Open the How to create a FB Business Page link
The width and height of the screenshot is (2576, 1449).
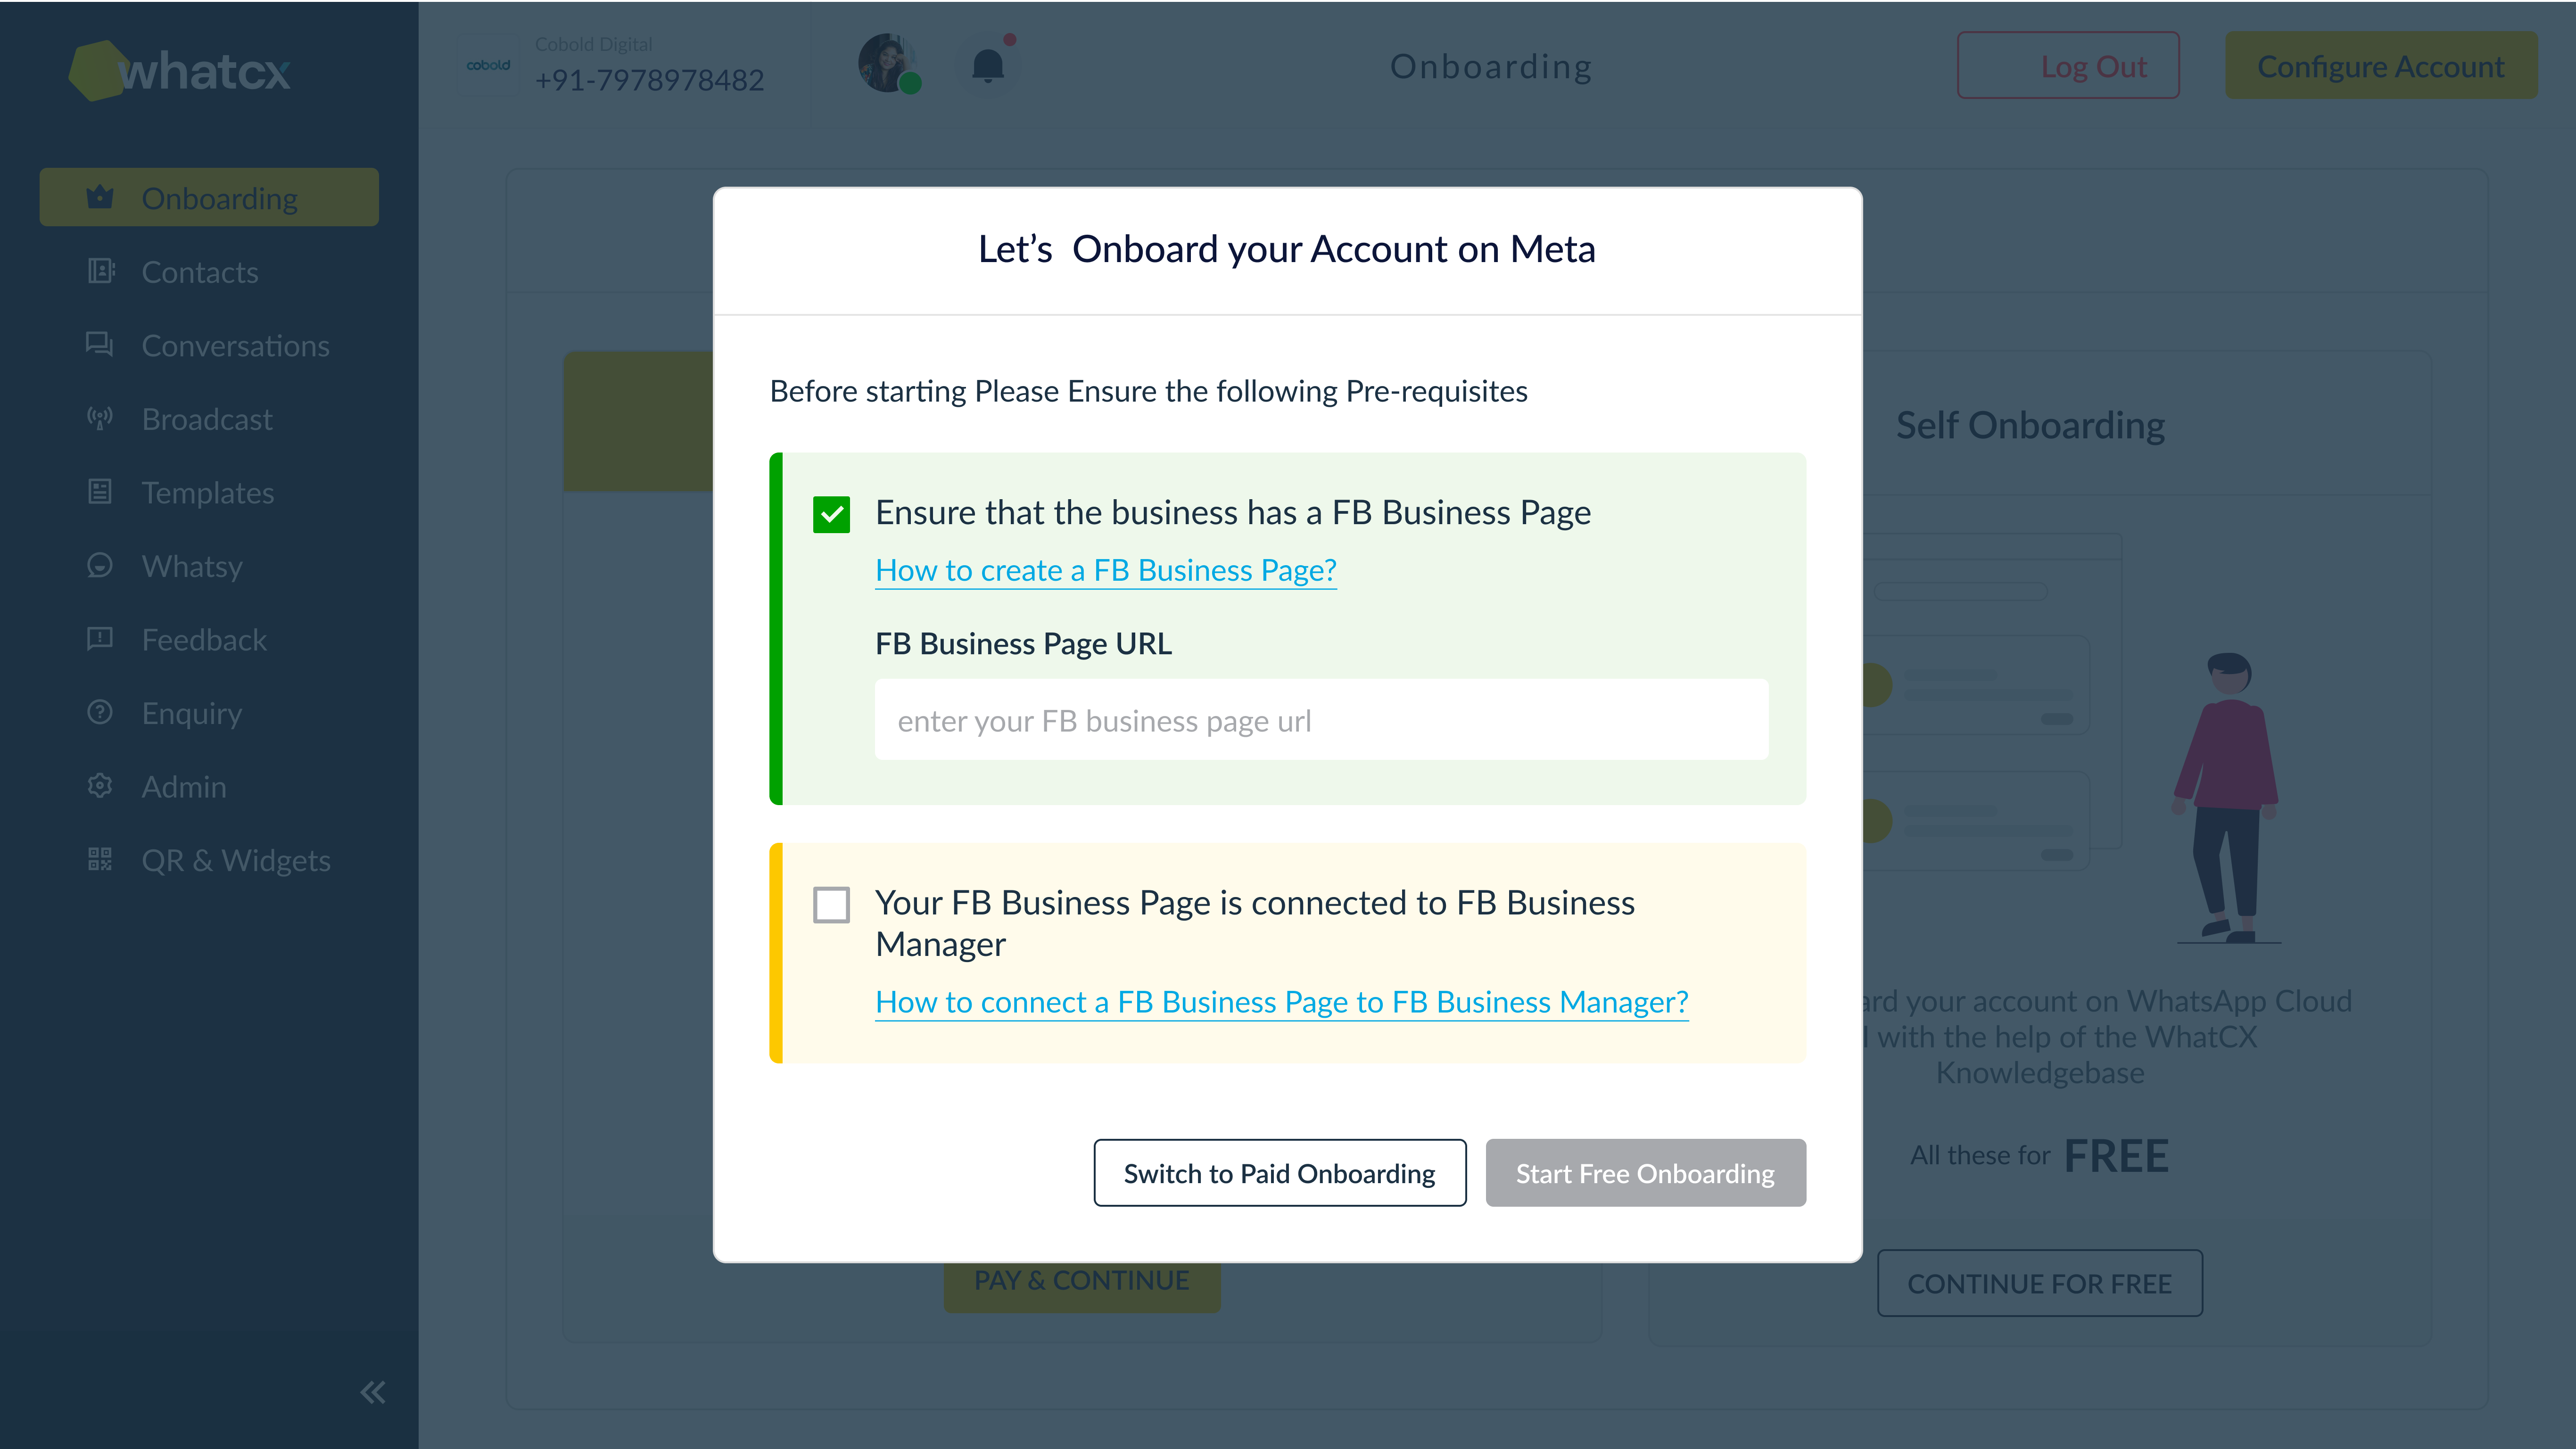[1106, 570]
